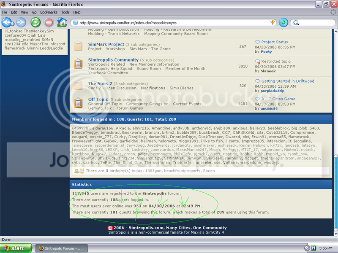The height and width of the screenshot is (253, 338).
Task: Click the page's vertical scrollbar thumb
Action: pyautogui.click(x=335, y=192)
